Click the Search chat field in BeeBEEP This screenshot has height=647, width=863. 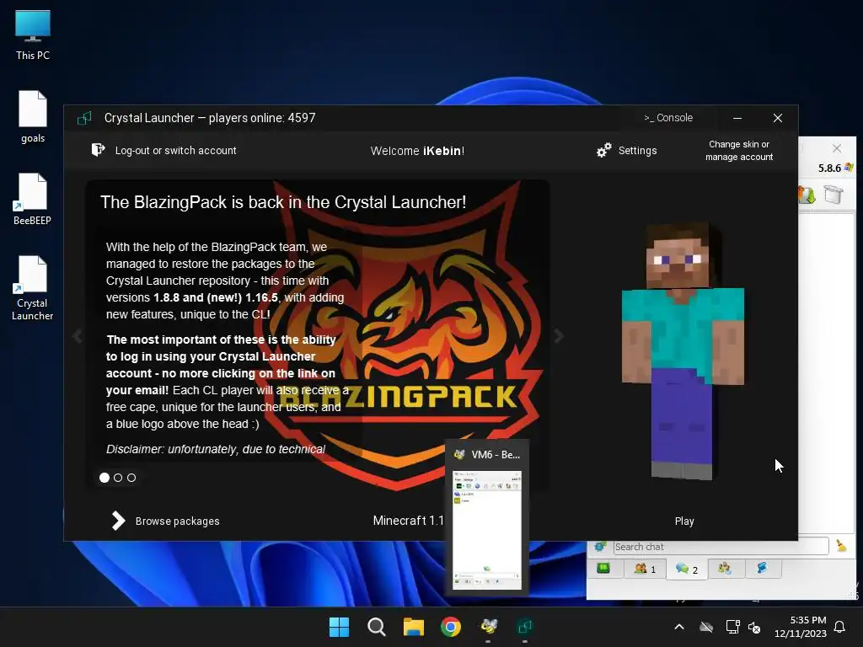tap(721, 546)
